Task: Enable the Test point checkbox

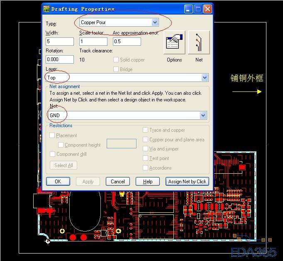Action: tap(145, 158)
